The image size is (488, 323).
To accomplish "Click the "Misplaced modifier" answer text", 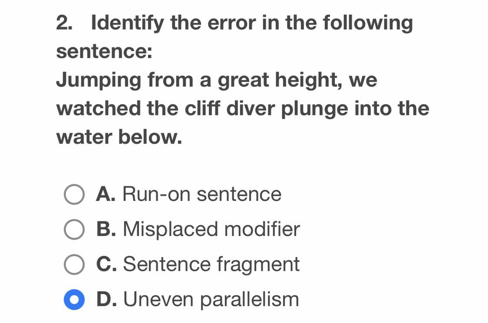I will coord(211,229).
